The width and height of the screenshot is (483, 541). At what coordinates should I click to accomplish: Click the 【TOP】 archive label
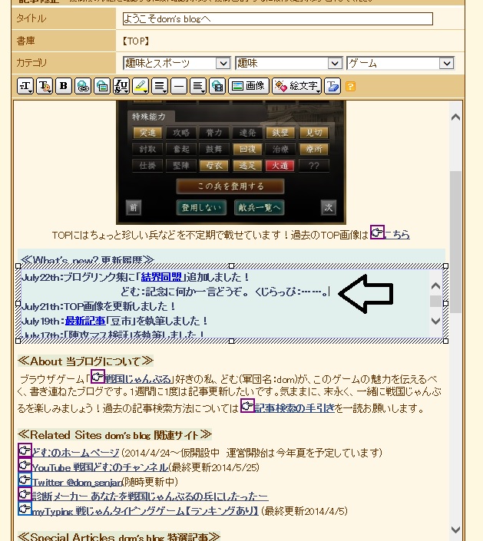tap(136, 41)
